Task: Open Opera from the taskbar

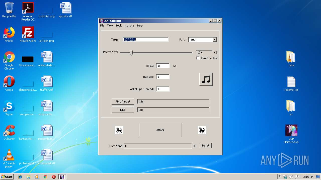Action: click(x=54, y=177)
